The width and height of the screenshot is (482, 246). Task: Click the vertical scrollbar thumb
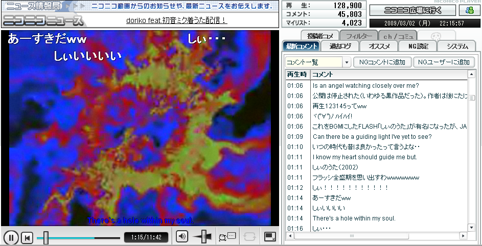(x=471, y=97)
